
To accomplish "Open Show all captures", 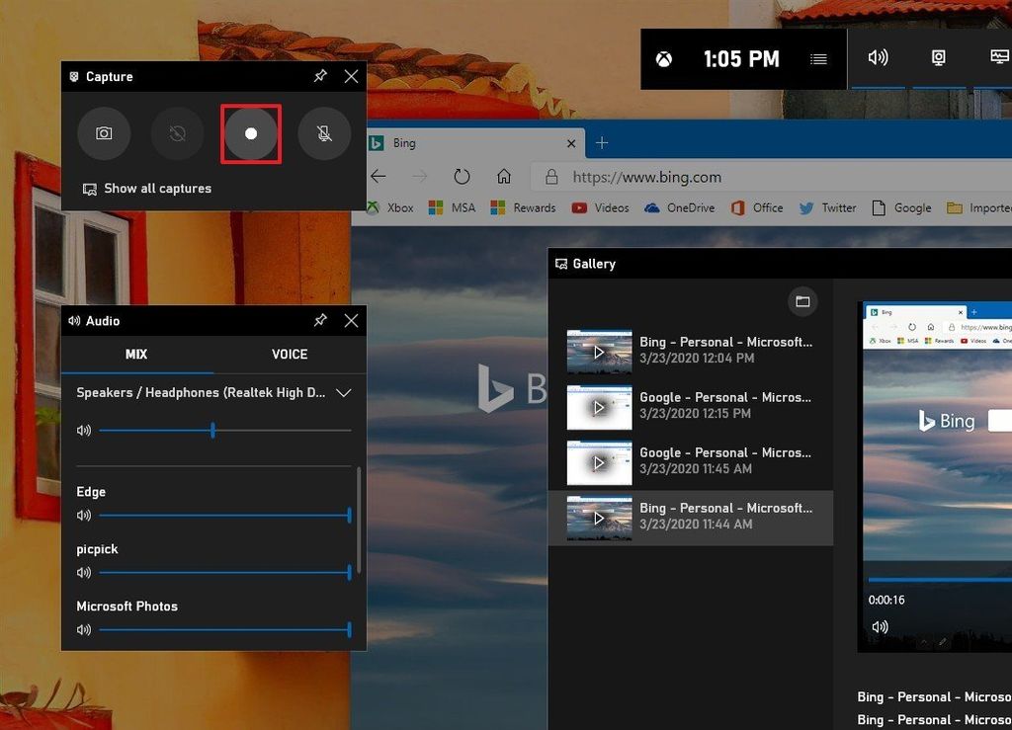I will [147, 189].
